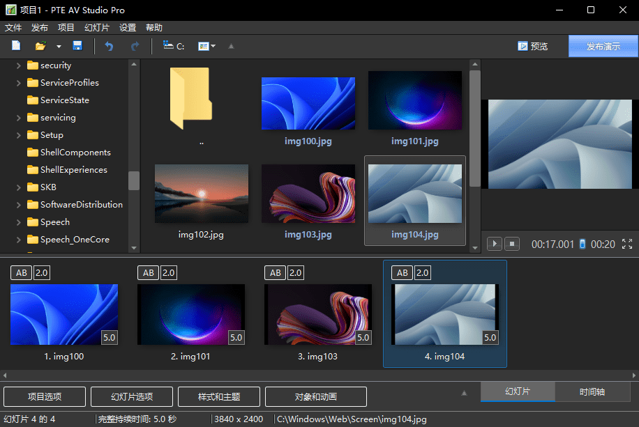Create a new project via toolbar icon
This screenshot has width=639, height=427.
(x=17, y=46)
